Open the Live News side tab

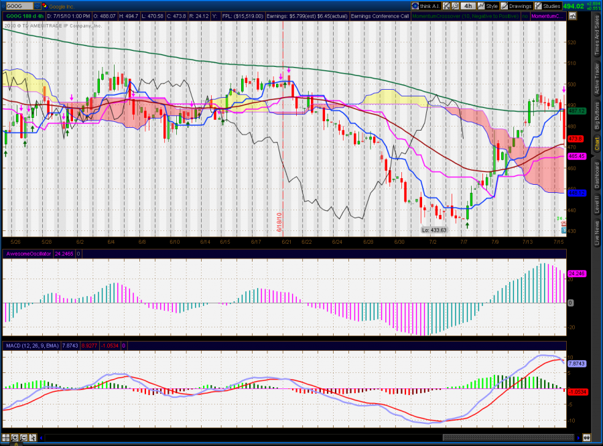click(x=597, y=234)
